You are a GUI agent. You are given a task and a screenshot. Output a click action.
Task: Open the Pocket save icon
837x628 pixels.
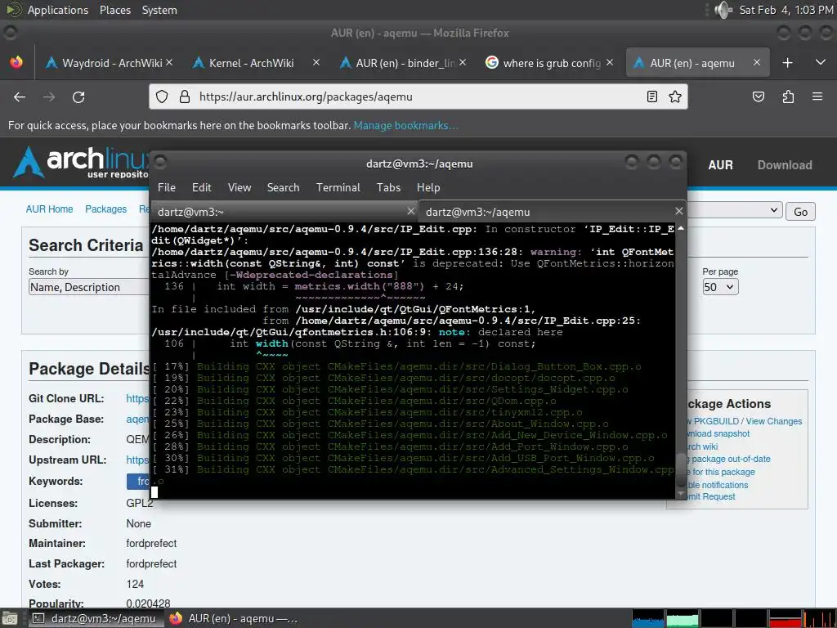tap(759, 96)
